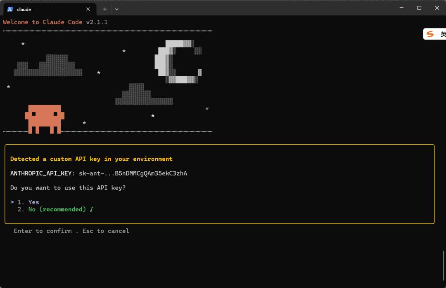Click the Sogou input method icon
Image resolution: width=446 pixels, height=288 pixels.
coord(430,34)
